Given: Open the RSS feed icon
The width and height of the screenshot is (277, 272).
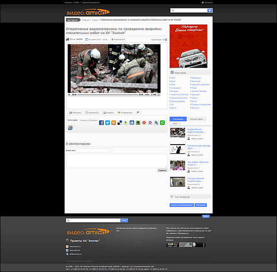Looking at the screenshot, I should pyautogui.click(x=70, y=128).
